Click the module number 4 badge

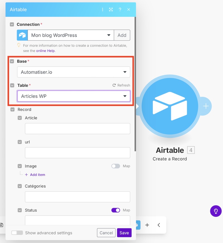point(191,150)
